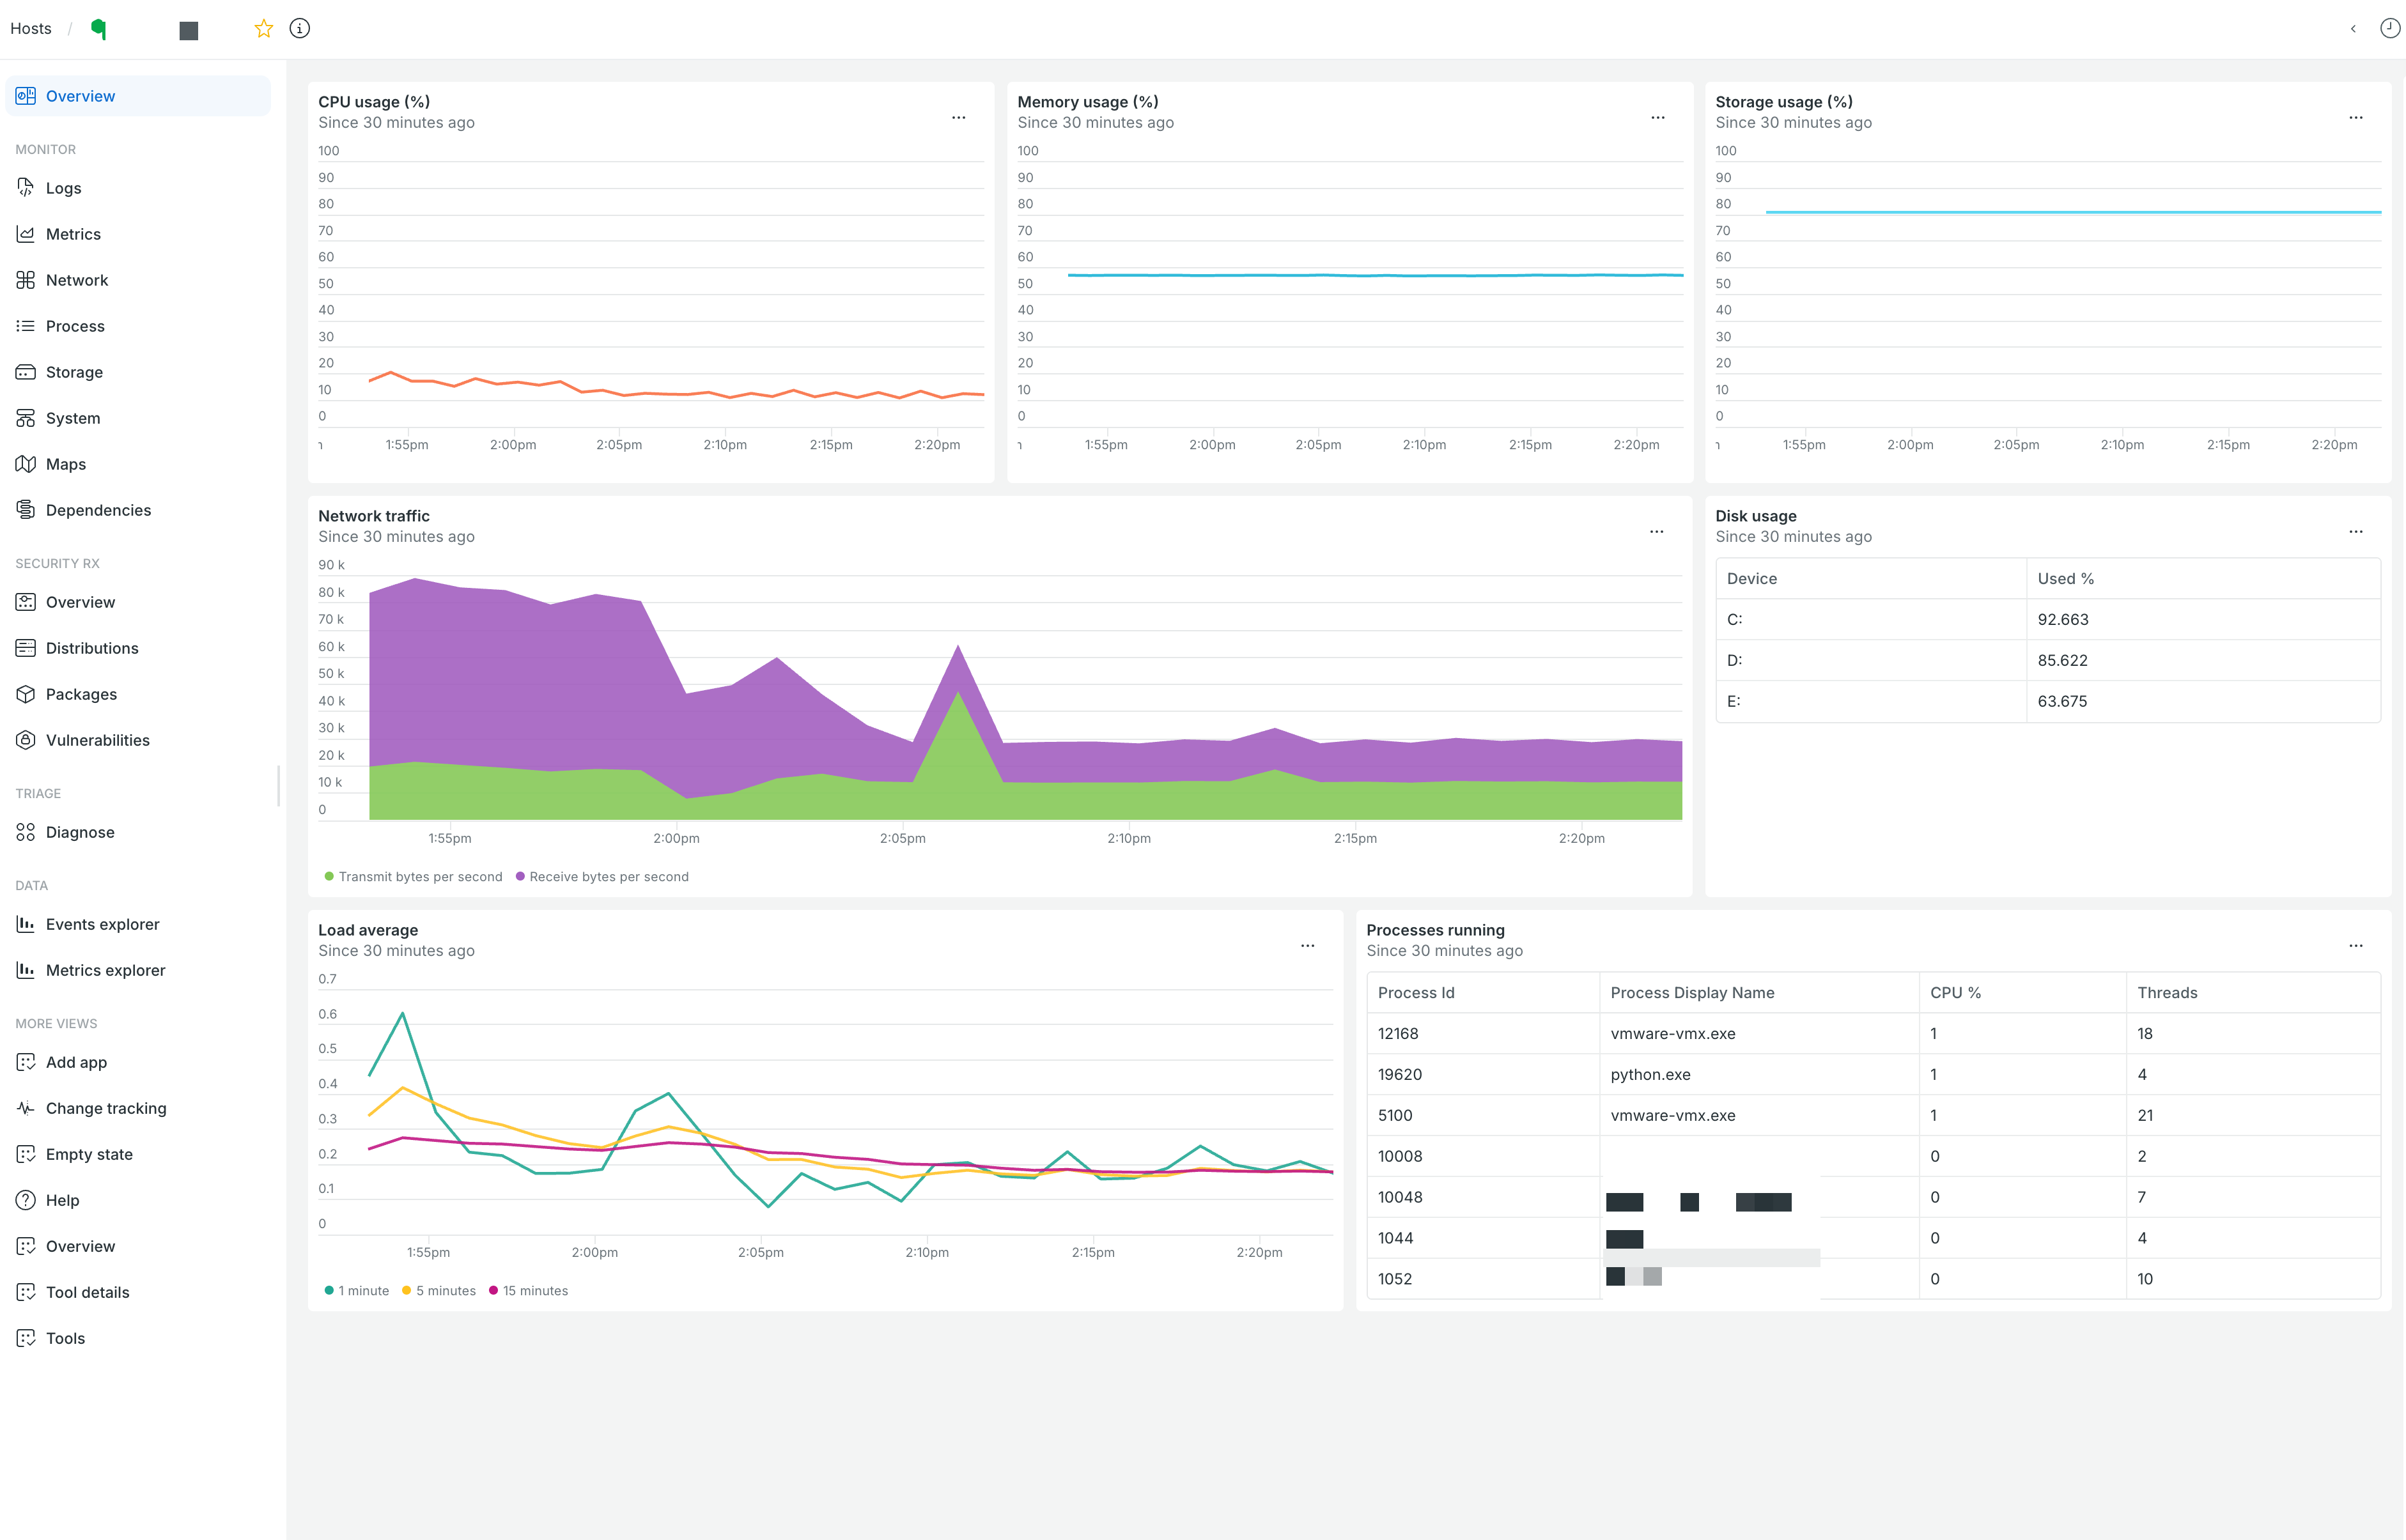Toggle Receive bytes per second legend series
The height and width of the screenshot is (1540, 2406).
tap(602, 877)
